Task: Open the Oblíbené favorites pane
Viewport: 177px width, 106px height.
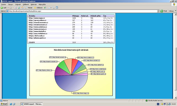Action: pos(38,8)
